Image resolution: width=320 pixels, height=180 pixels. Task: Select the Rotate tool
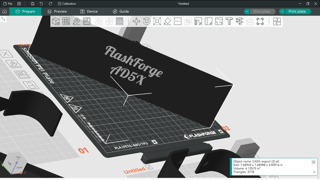147,21
